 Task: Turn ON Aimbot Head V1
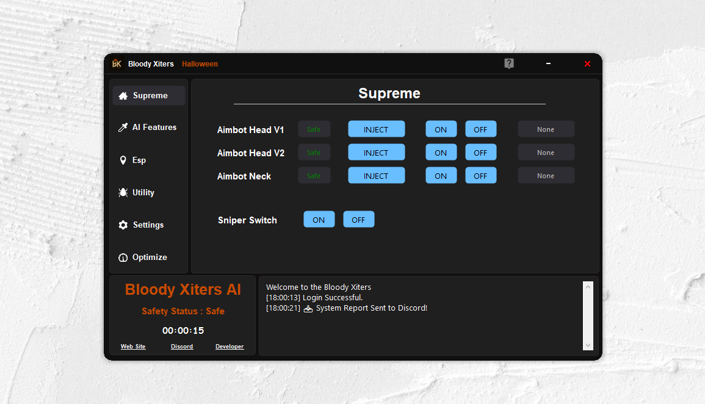pyautogui.click(x=441, y=129)
